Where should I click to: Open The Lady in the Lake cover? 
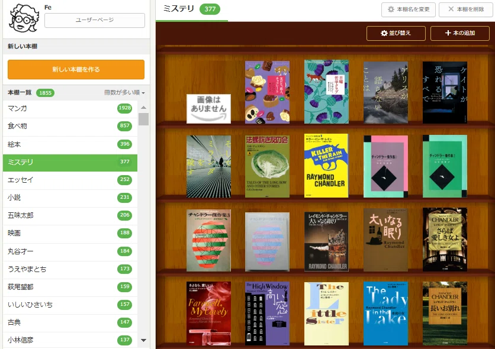[386, 314]
